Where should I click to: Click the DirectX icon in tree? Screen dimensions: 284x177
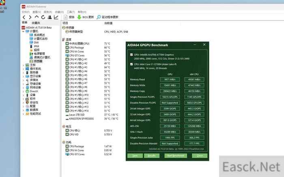pyautogui.click(x=27, y=91)
